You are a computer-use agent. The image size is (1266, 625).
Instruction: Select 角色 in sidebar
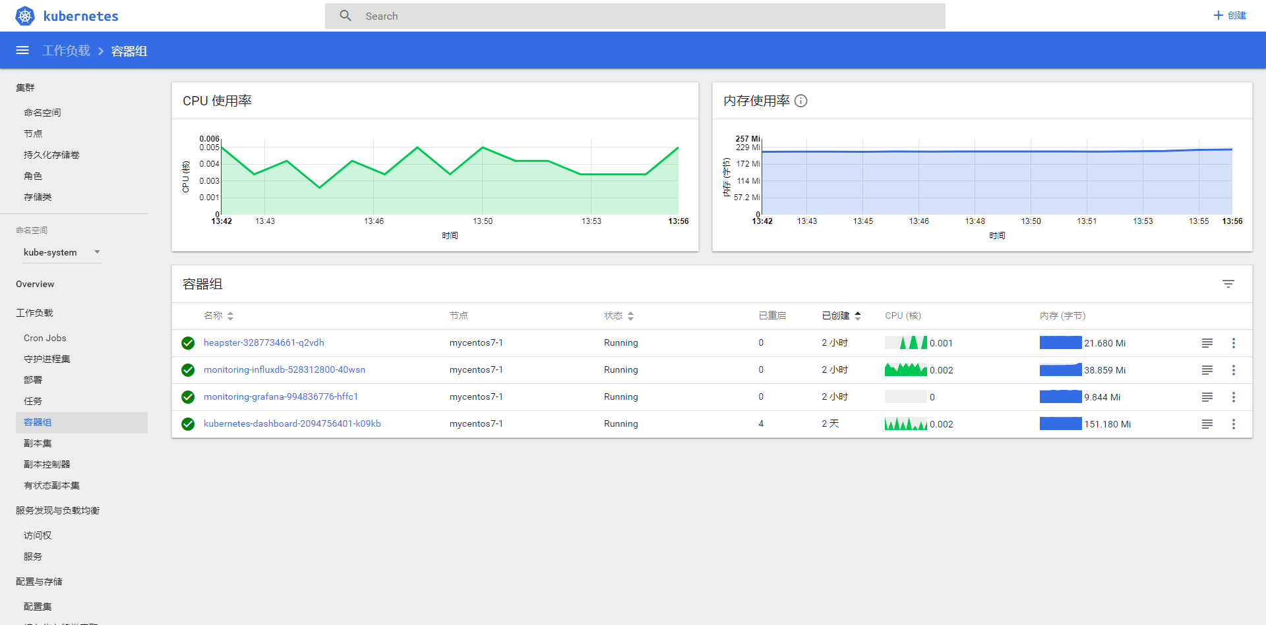[33, 176]
